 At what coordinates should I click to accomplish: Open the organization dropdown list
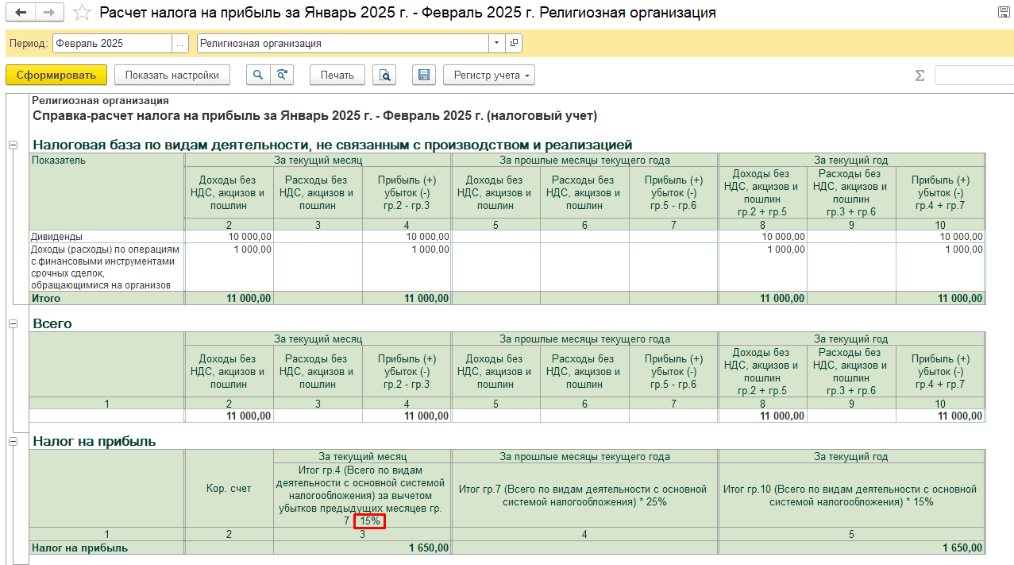(x=496, y=43)
